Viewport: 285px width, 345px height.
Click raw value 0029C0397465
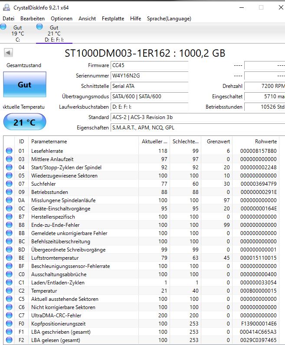259,340
